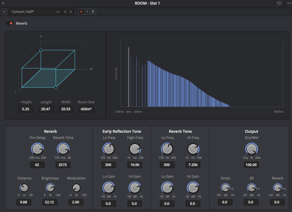
Task: Click the Reverb Tone Hi Freq field
Action: 192,165
